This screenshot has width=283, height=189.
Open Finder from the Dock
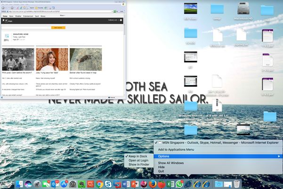(x=19, y=183)
